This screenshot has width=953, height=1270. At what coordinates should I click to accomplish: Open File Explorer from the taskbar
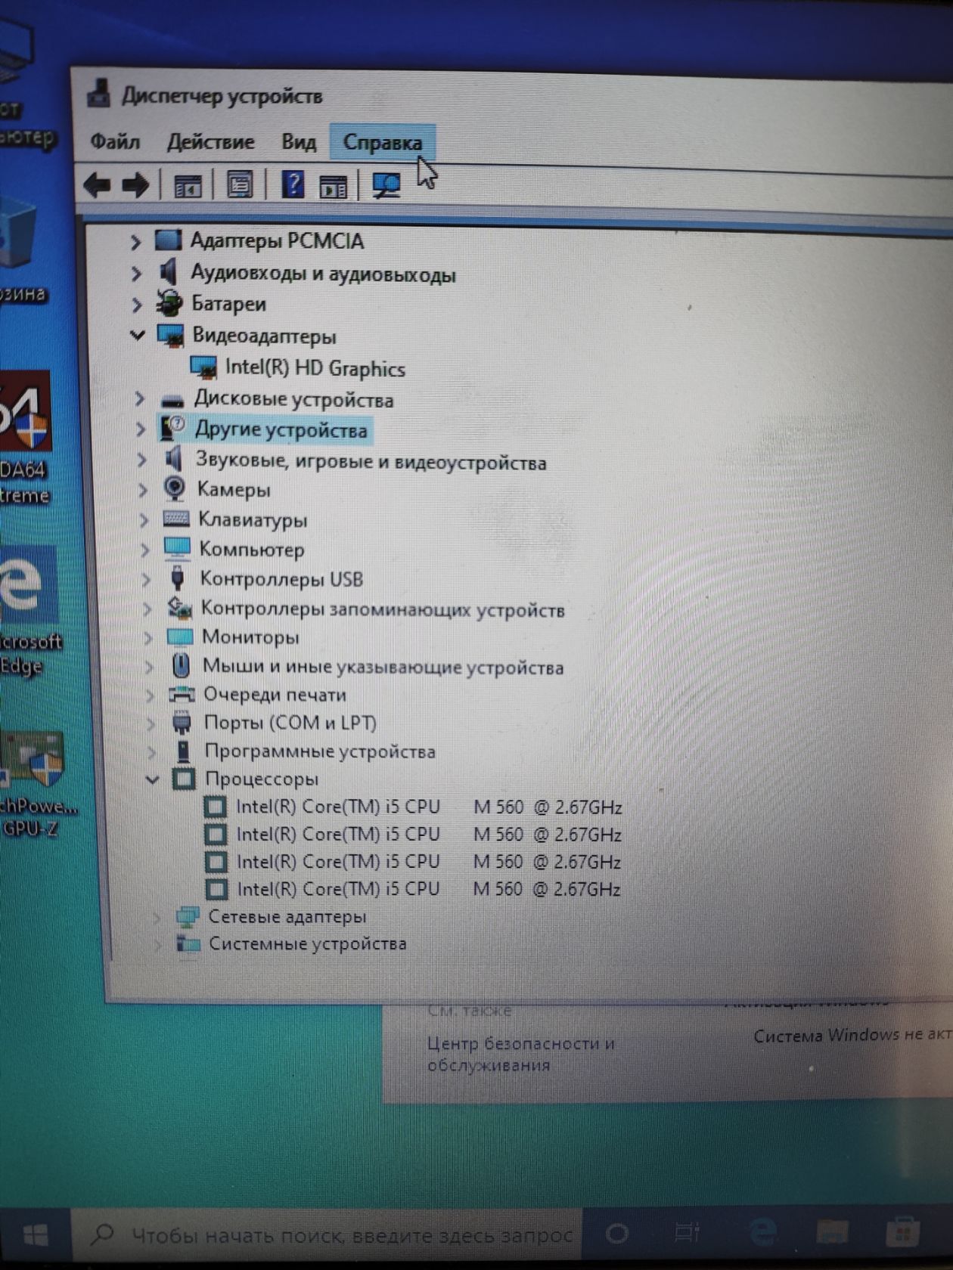tap(832, 1233)
